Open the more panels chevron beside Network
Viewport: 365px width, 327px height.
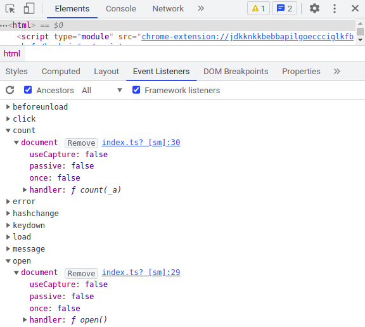tap(201, 9)
